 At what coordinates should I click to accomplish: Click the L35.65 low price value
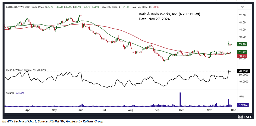[x=68, y=7]
